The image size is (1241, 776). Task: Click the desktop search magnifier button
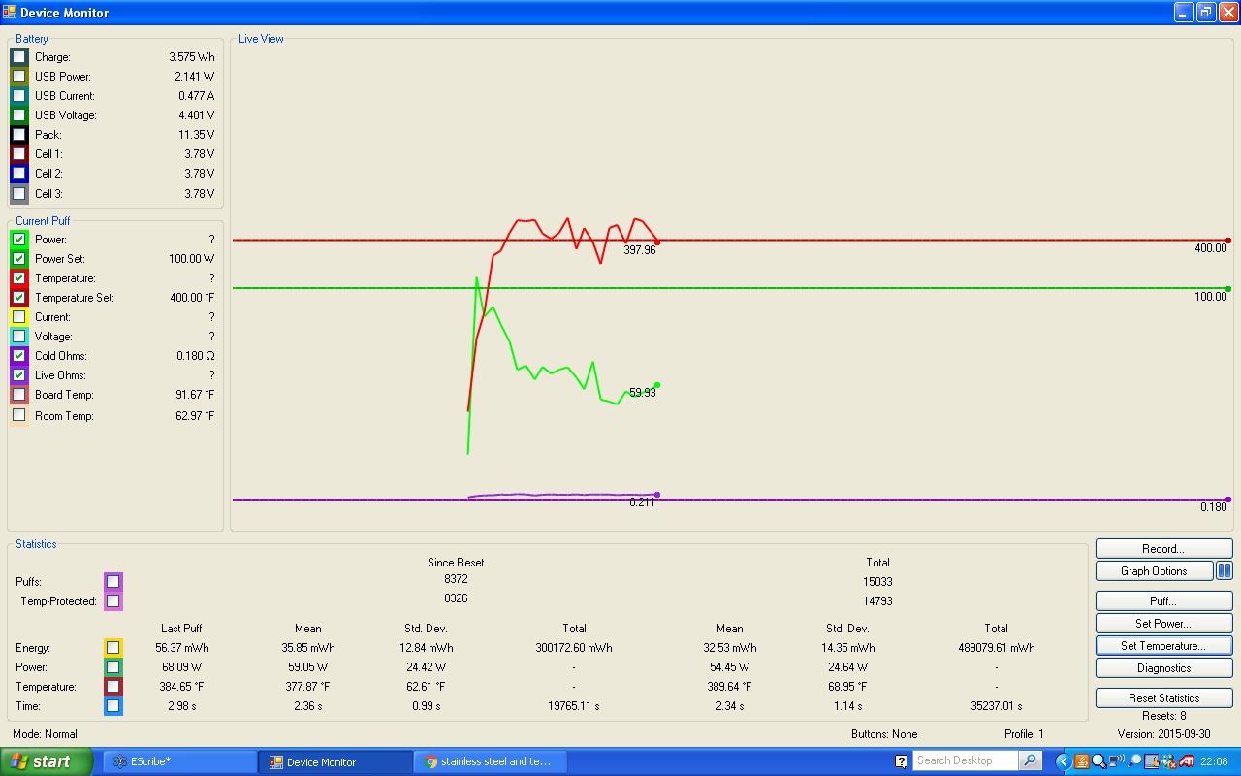click(x=1031, y=761)
